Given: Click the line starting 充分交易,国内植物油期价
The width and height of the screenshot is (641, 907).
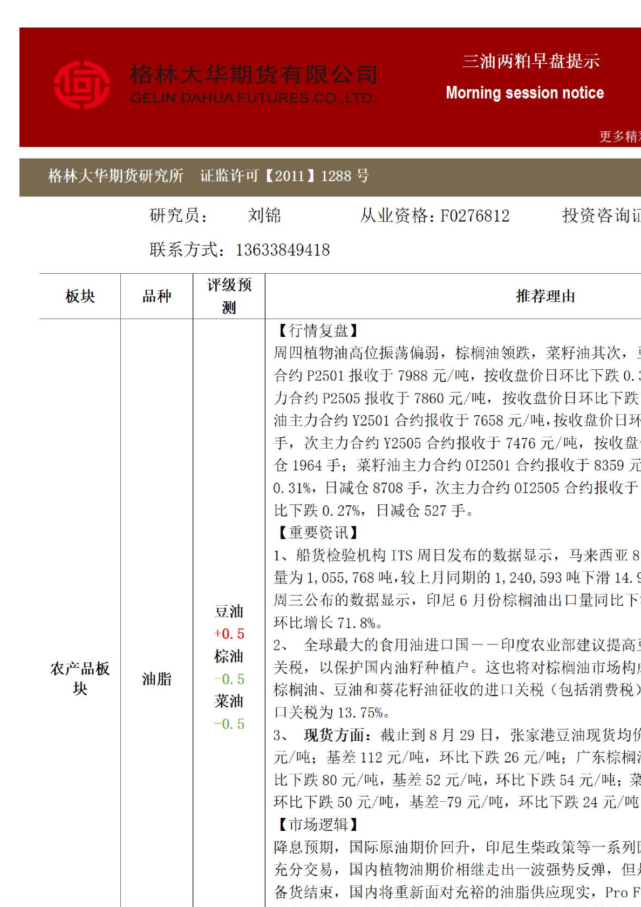Looking at the screenshot, I should coord(457,870).
